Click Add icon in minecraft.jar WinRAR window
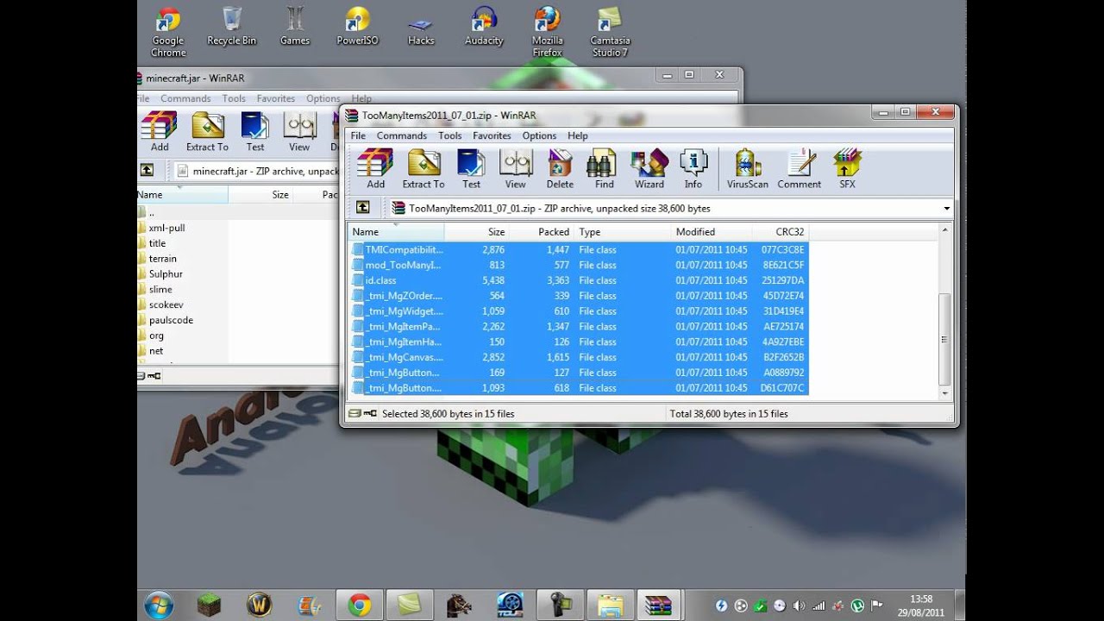This screenshot has width=1104, height=621. coord(160,131)
